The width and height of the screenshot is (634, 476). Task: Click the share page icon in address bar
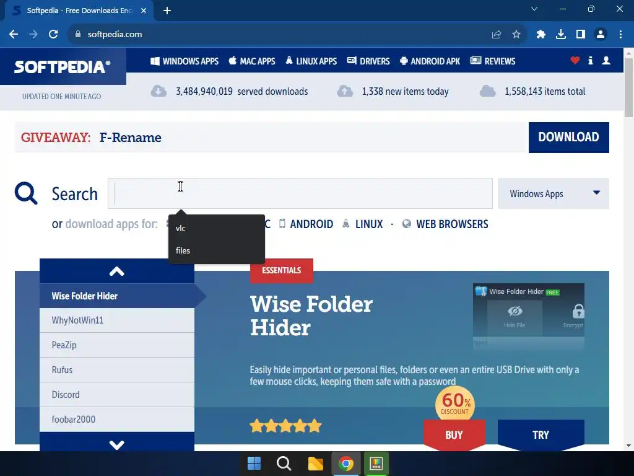coord(497,35)
